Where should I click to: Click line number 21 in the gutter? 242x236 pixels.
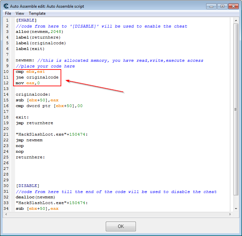coord(6,134)
